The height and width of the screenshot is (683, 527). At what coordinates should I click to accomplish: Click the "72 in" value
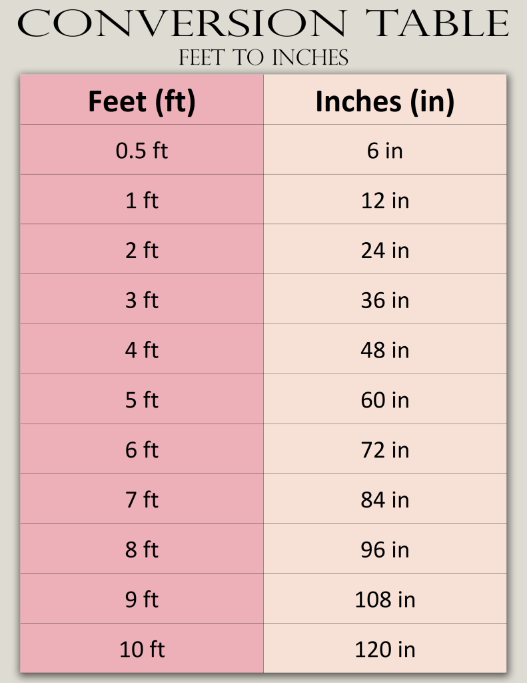pos(385,450)
